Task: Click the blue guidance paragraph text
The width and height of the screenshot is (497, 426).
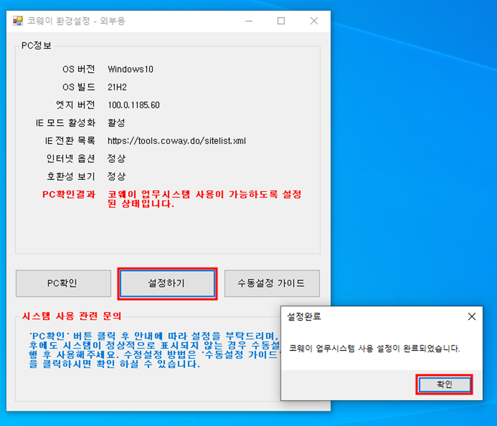Action: [x=154, y=350]
